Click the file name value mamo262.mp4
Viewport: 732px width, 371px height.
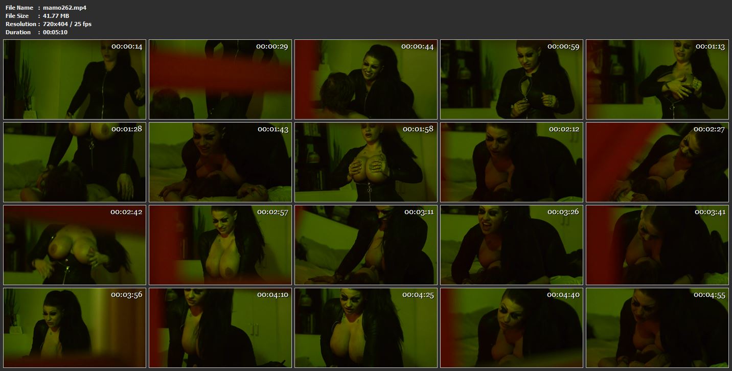[65, 8]
